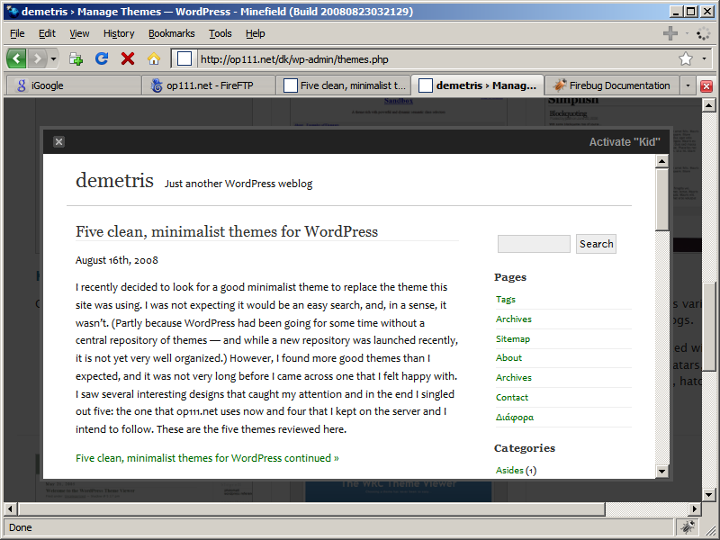Open the About page link
This screenshot has height=540, width=720.
(x=508, y=358)
